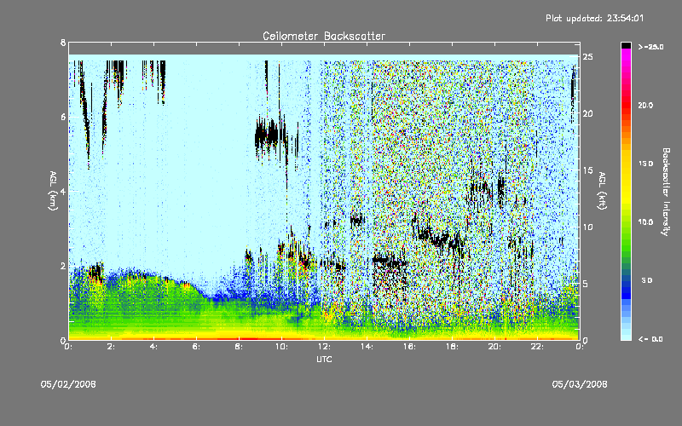Click the right kft axis tick '5'
Image resolution: width=682 pixels, height=426 pixels.
coord(586,284)
